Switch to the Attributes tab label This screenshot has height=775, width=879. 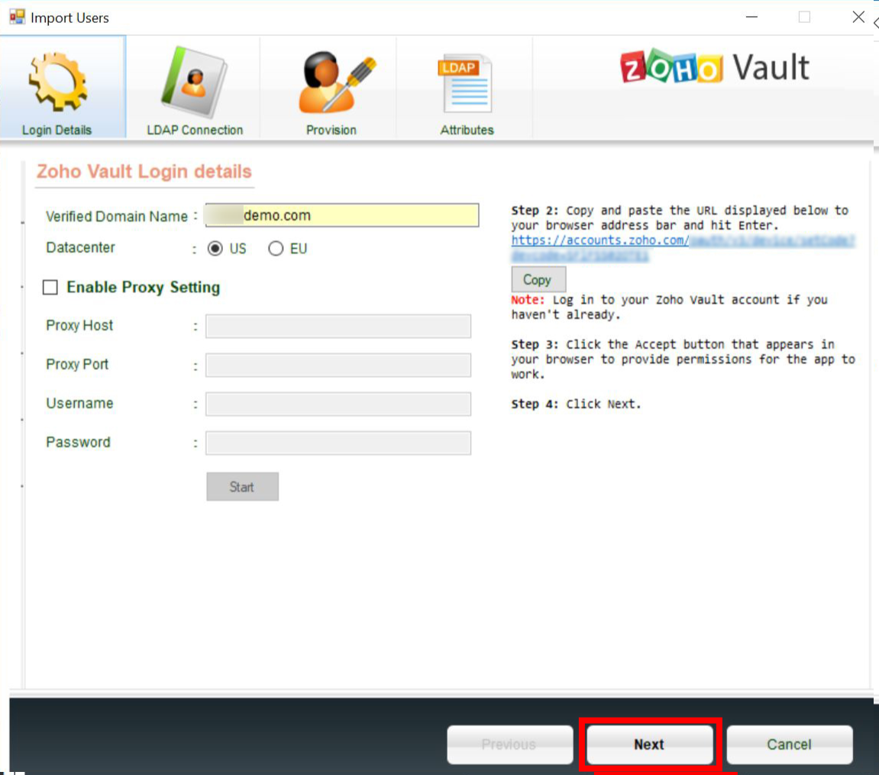(467, 130)
